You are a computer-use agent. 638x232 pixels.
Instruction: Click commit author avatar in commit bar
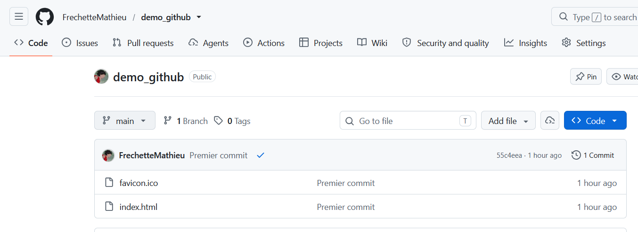pos(108,155)
